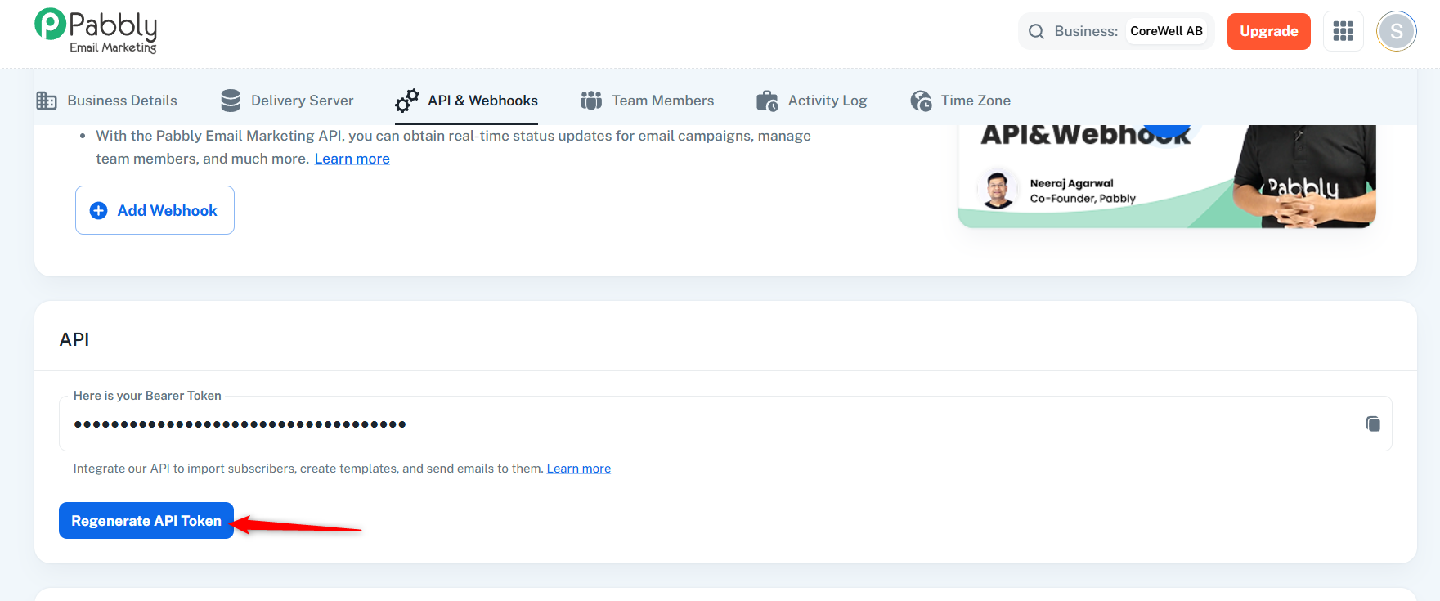
Task: Click the Time Zone globe icon
Action: tap(921, 101)
